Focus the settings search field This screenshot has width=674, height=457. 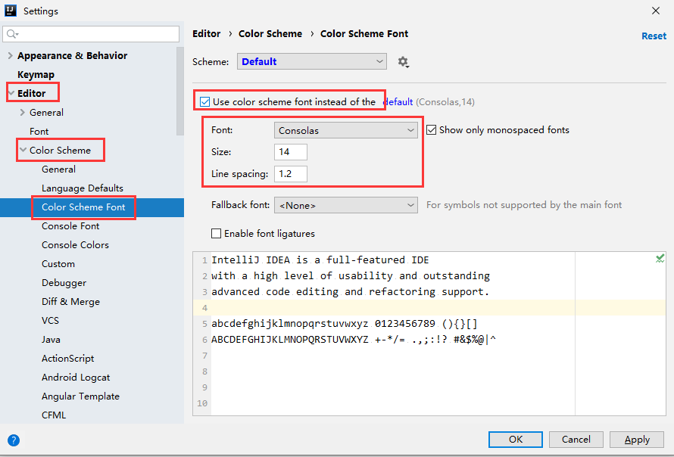pos(91,34)
